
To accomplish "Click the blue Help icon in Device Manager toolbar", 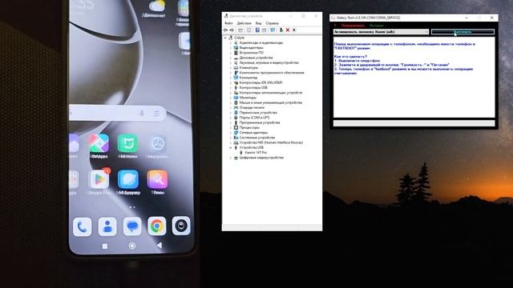I will [257, 30].
